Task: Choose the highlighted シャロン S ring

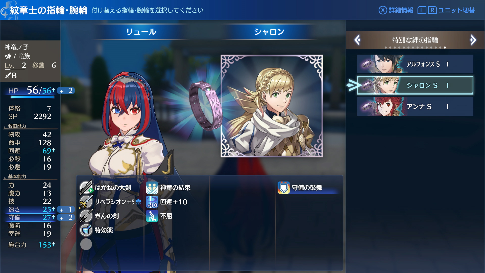Action: coord(415,85)
